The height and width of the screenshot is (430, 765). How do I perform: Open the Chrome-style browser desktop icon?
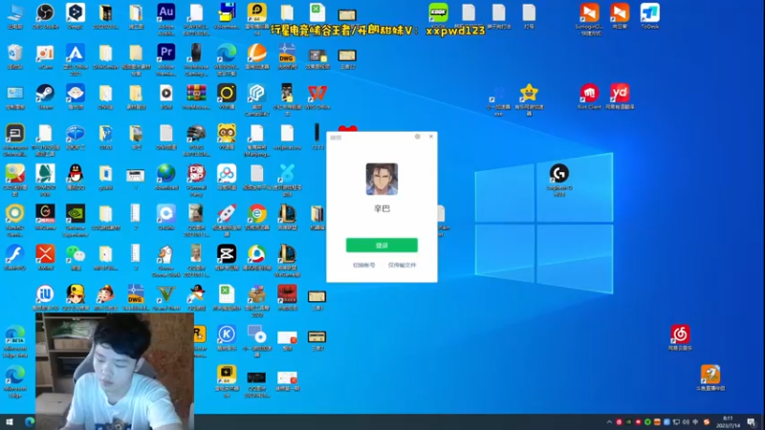(256, 213)
